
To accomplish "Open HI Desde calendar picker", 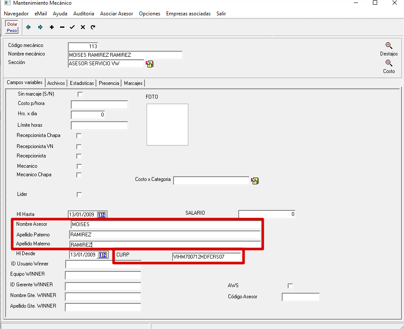I will (x=103, y=255).
